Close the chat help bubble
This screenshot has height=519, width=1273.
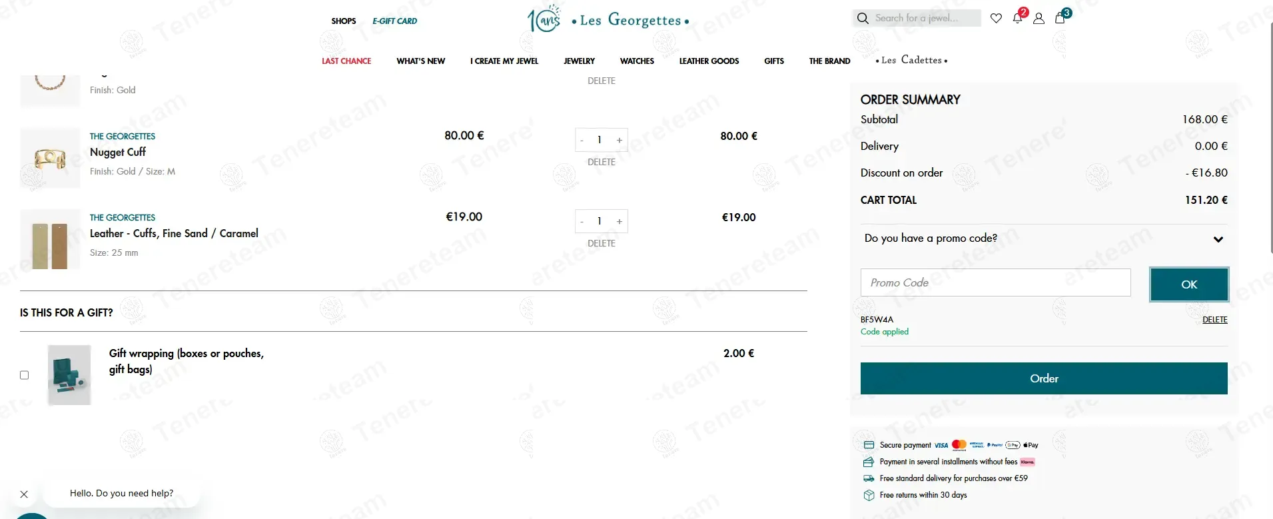point(24,494)
